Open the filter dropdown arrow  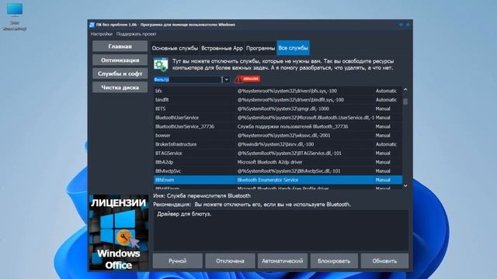point(226,79)
